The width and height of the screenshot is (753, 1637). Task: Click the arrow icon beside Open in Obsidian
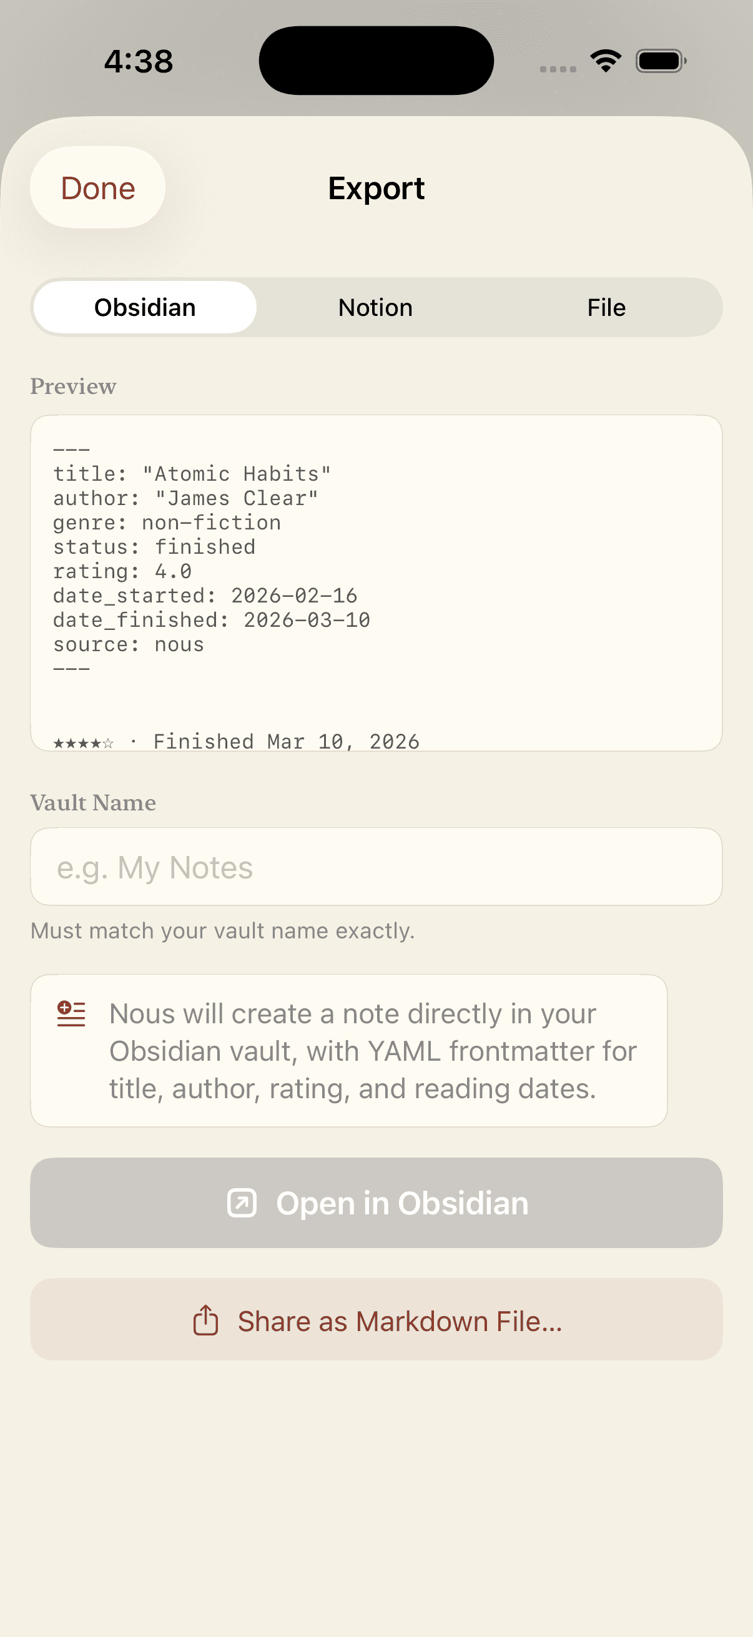coord(242,1203)
